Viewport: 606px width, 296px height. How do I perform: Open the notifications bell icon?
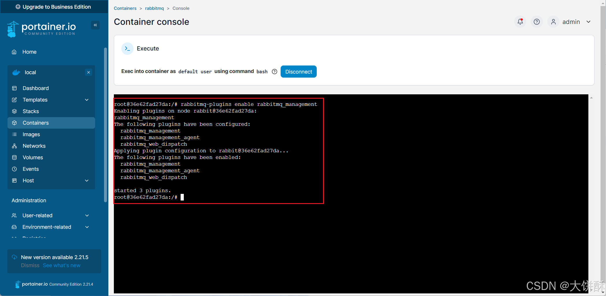click(520, 22)
